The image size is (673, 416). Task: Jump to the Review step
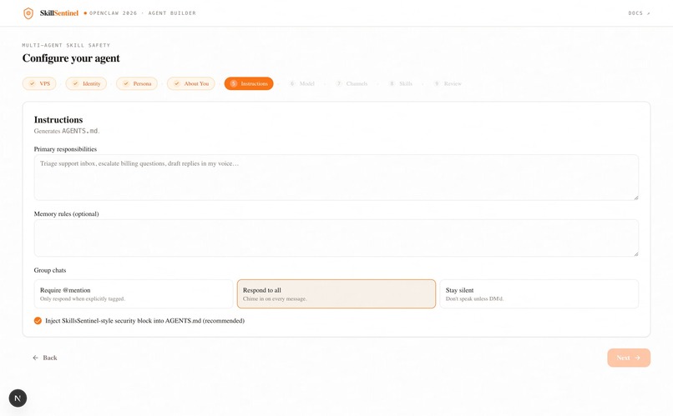tap(448, 83)
